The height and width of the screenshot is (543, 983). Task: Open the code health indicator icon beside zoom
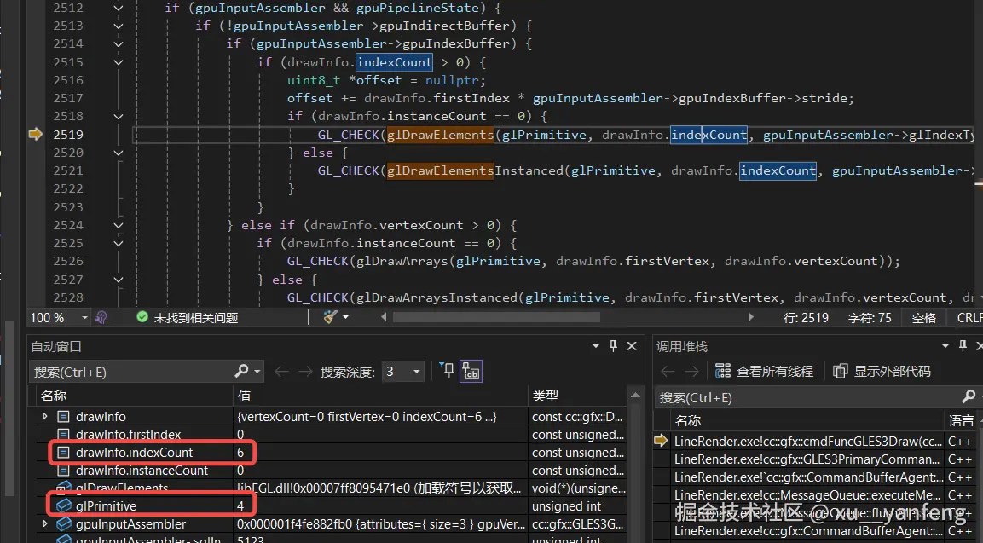pyautogui.click(x=101, y=318)
